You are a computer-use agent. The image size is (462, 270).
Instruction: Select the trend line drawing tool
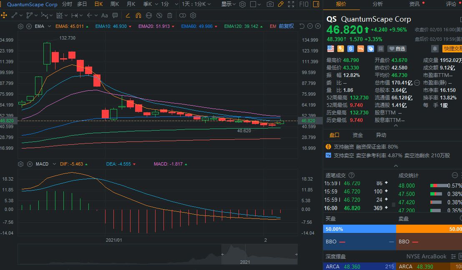point(15,15)
